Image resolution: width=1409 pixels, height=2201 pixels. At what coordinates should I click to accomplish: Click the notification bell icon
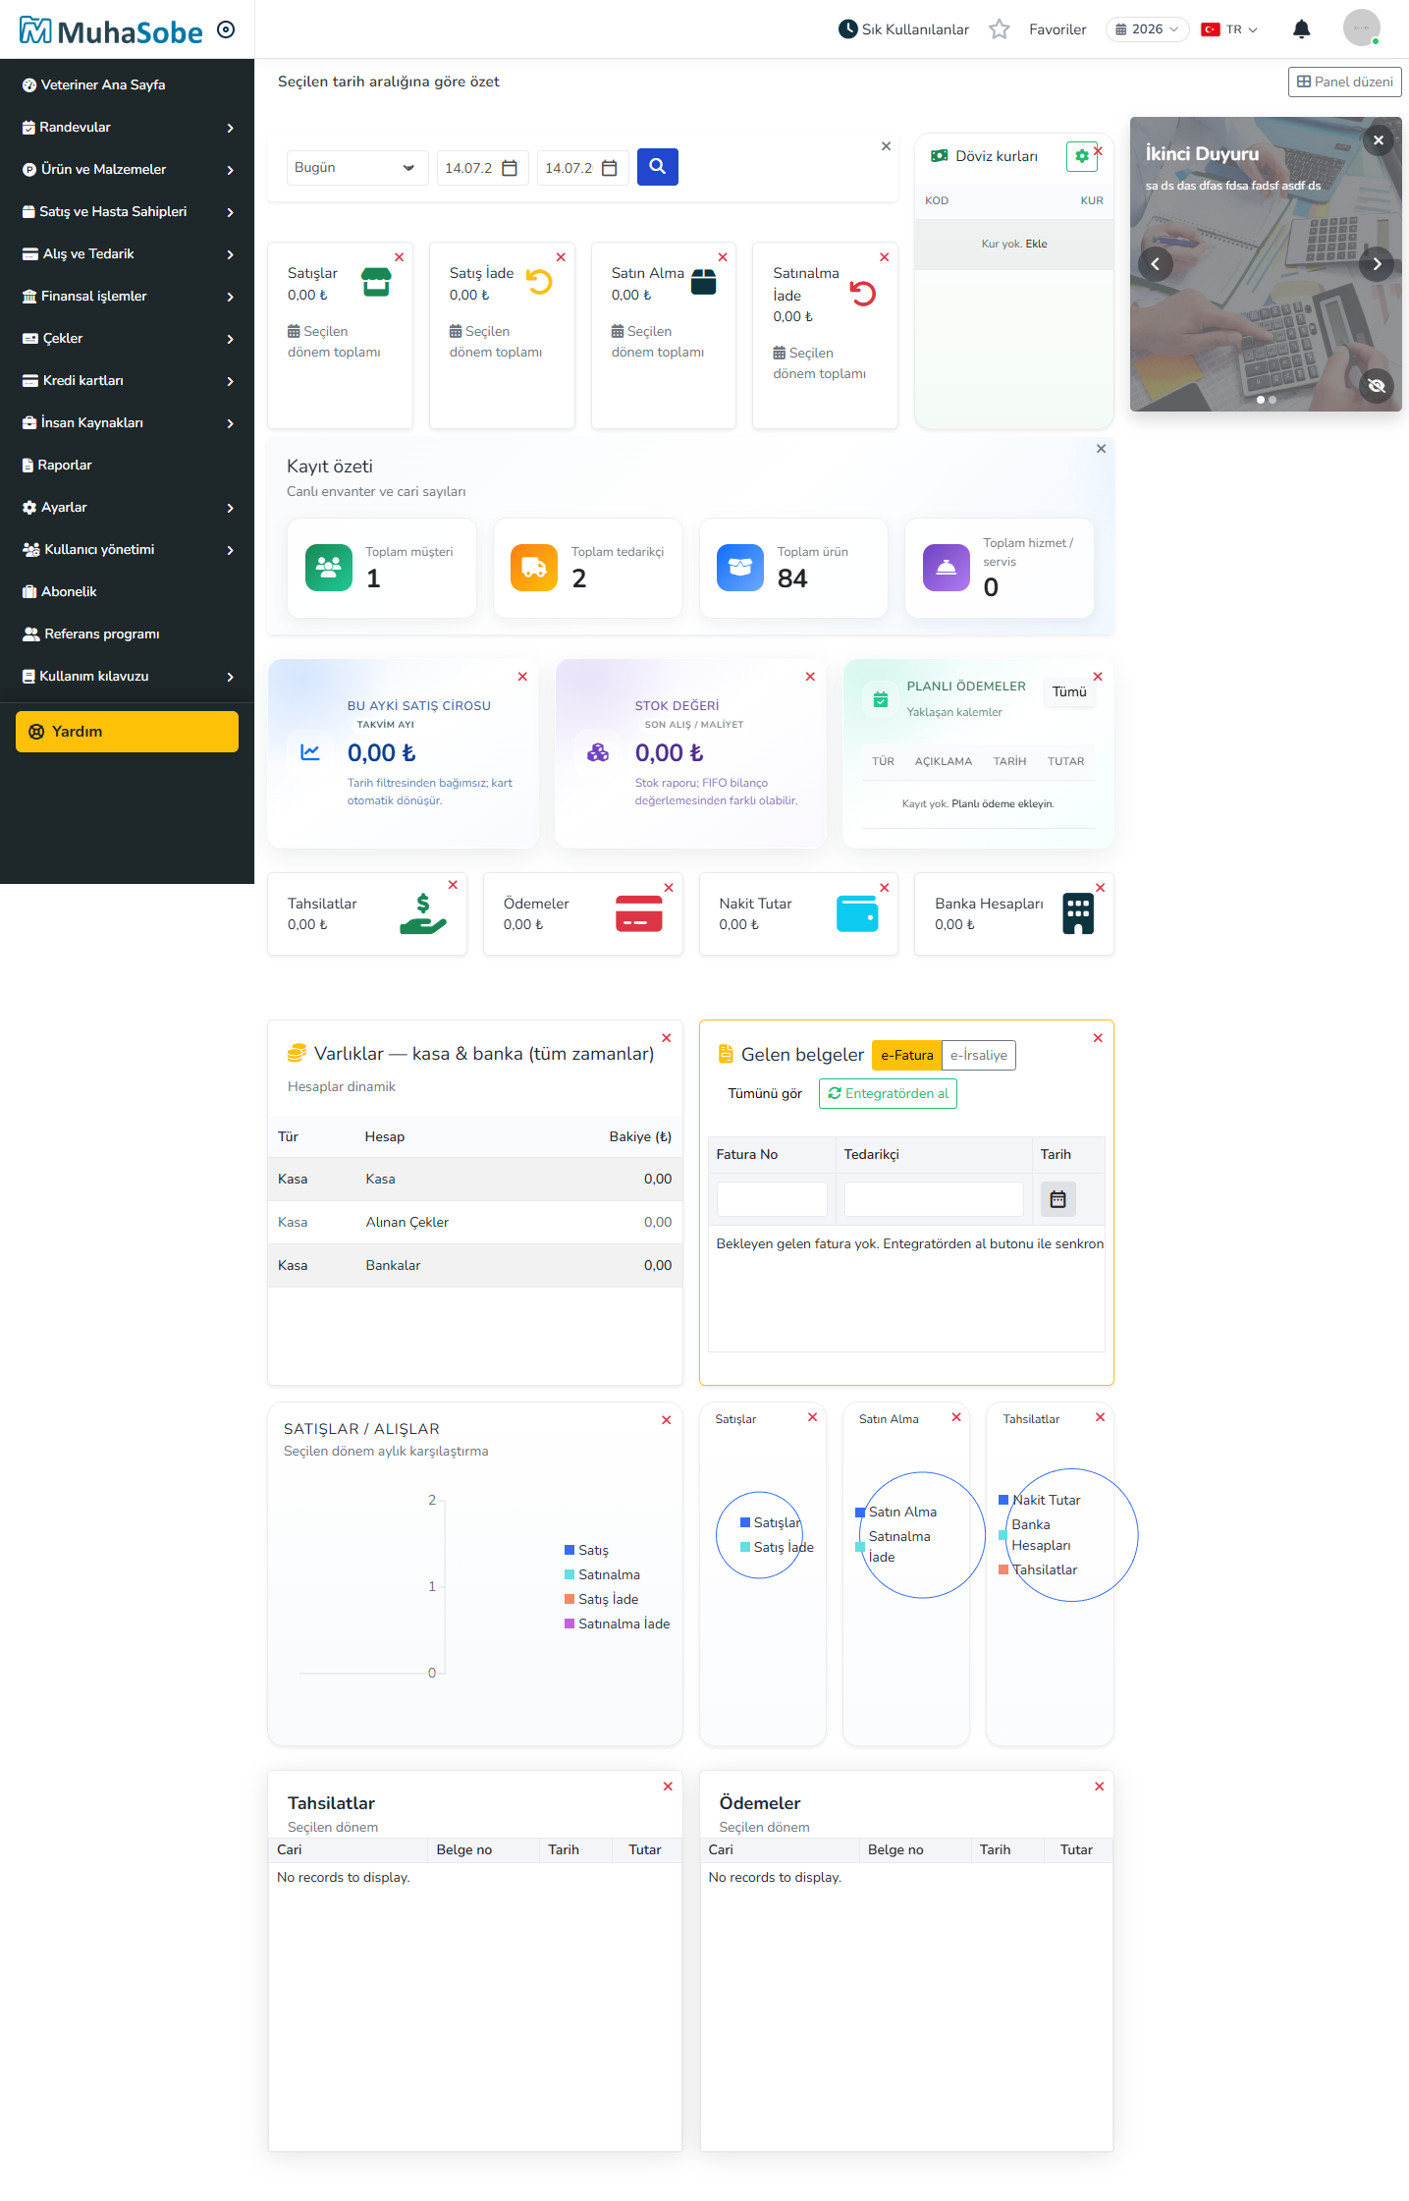(x=1301, y=29)
